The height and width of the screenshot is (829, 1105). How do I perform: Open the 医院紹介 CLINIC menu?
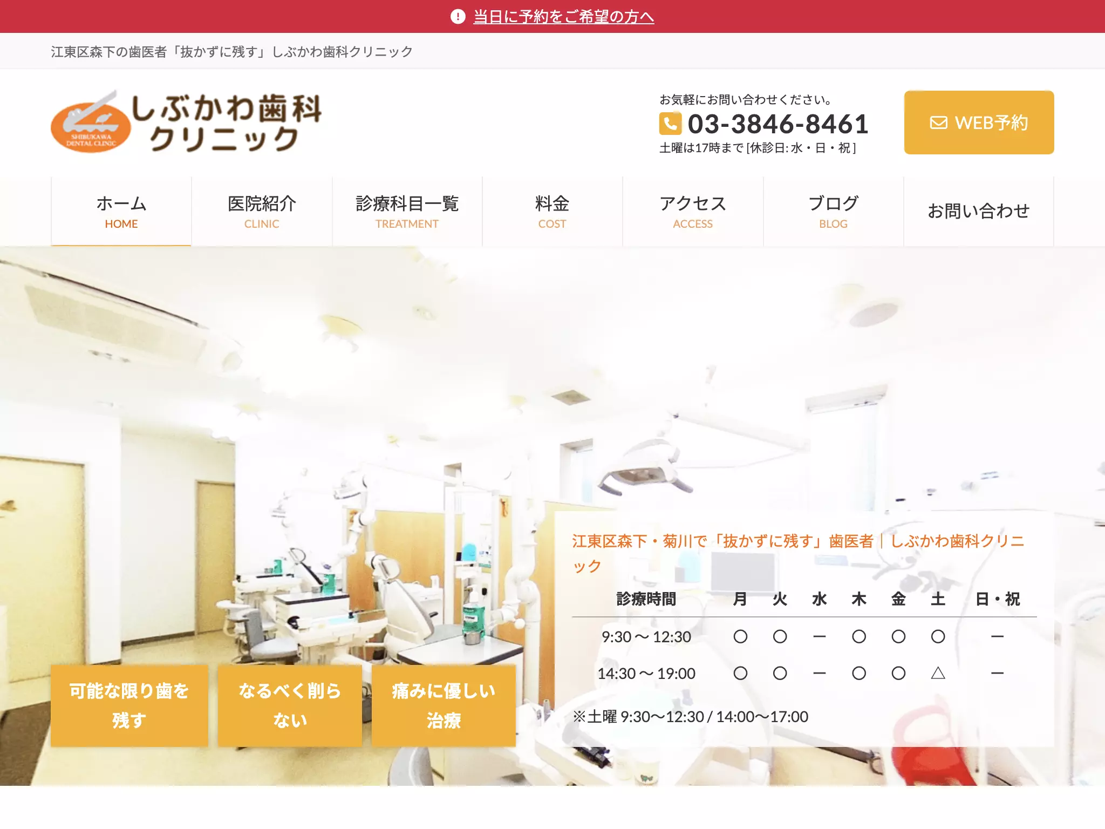(x=262, y=212)
